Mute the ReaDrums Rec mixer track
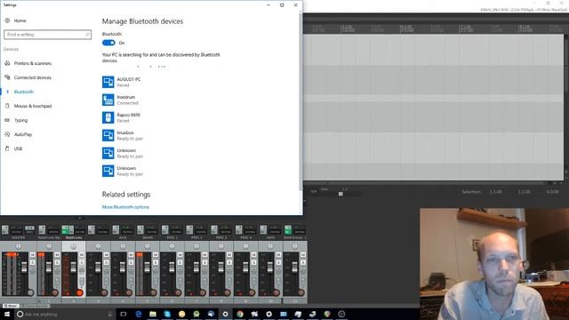The image size is (569, 320). 57,255
